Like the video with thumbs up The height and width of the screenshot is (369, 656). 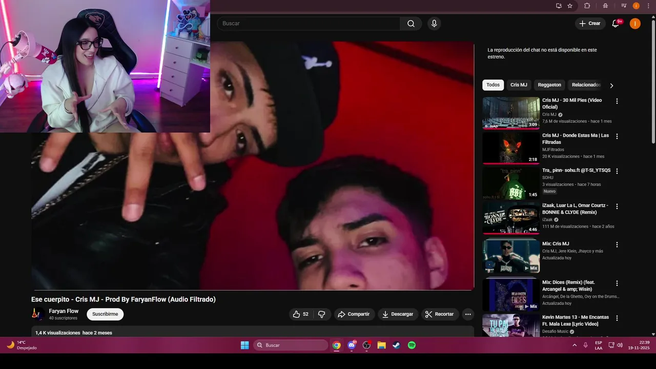pyautogui.click(x=301, y=314)
